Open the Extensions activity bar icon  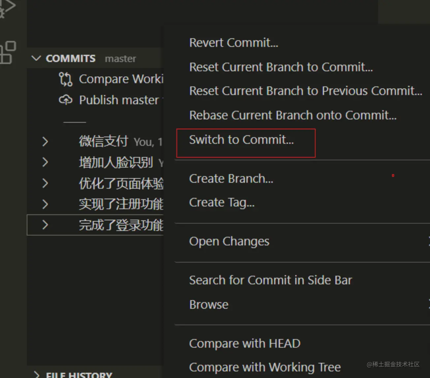(8, 52)
